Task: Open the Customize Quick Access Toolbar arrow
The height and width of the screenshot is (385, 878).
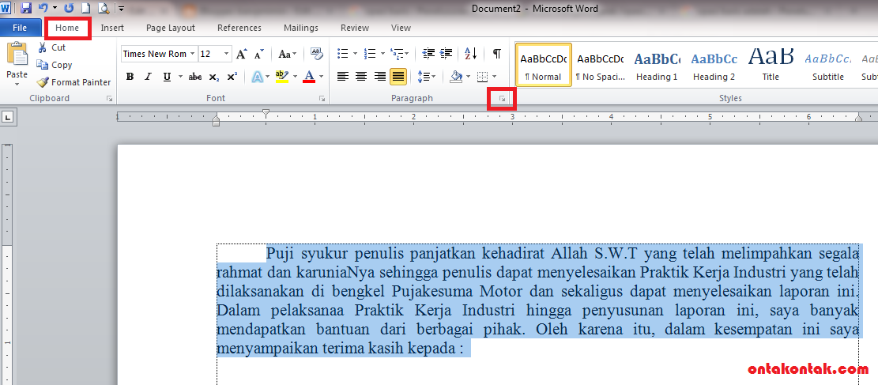Action: (122, 9)
